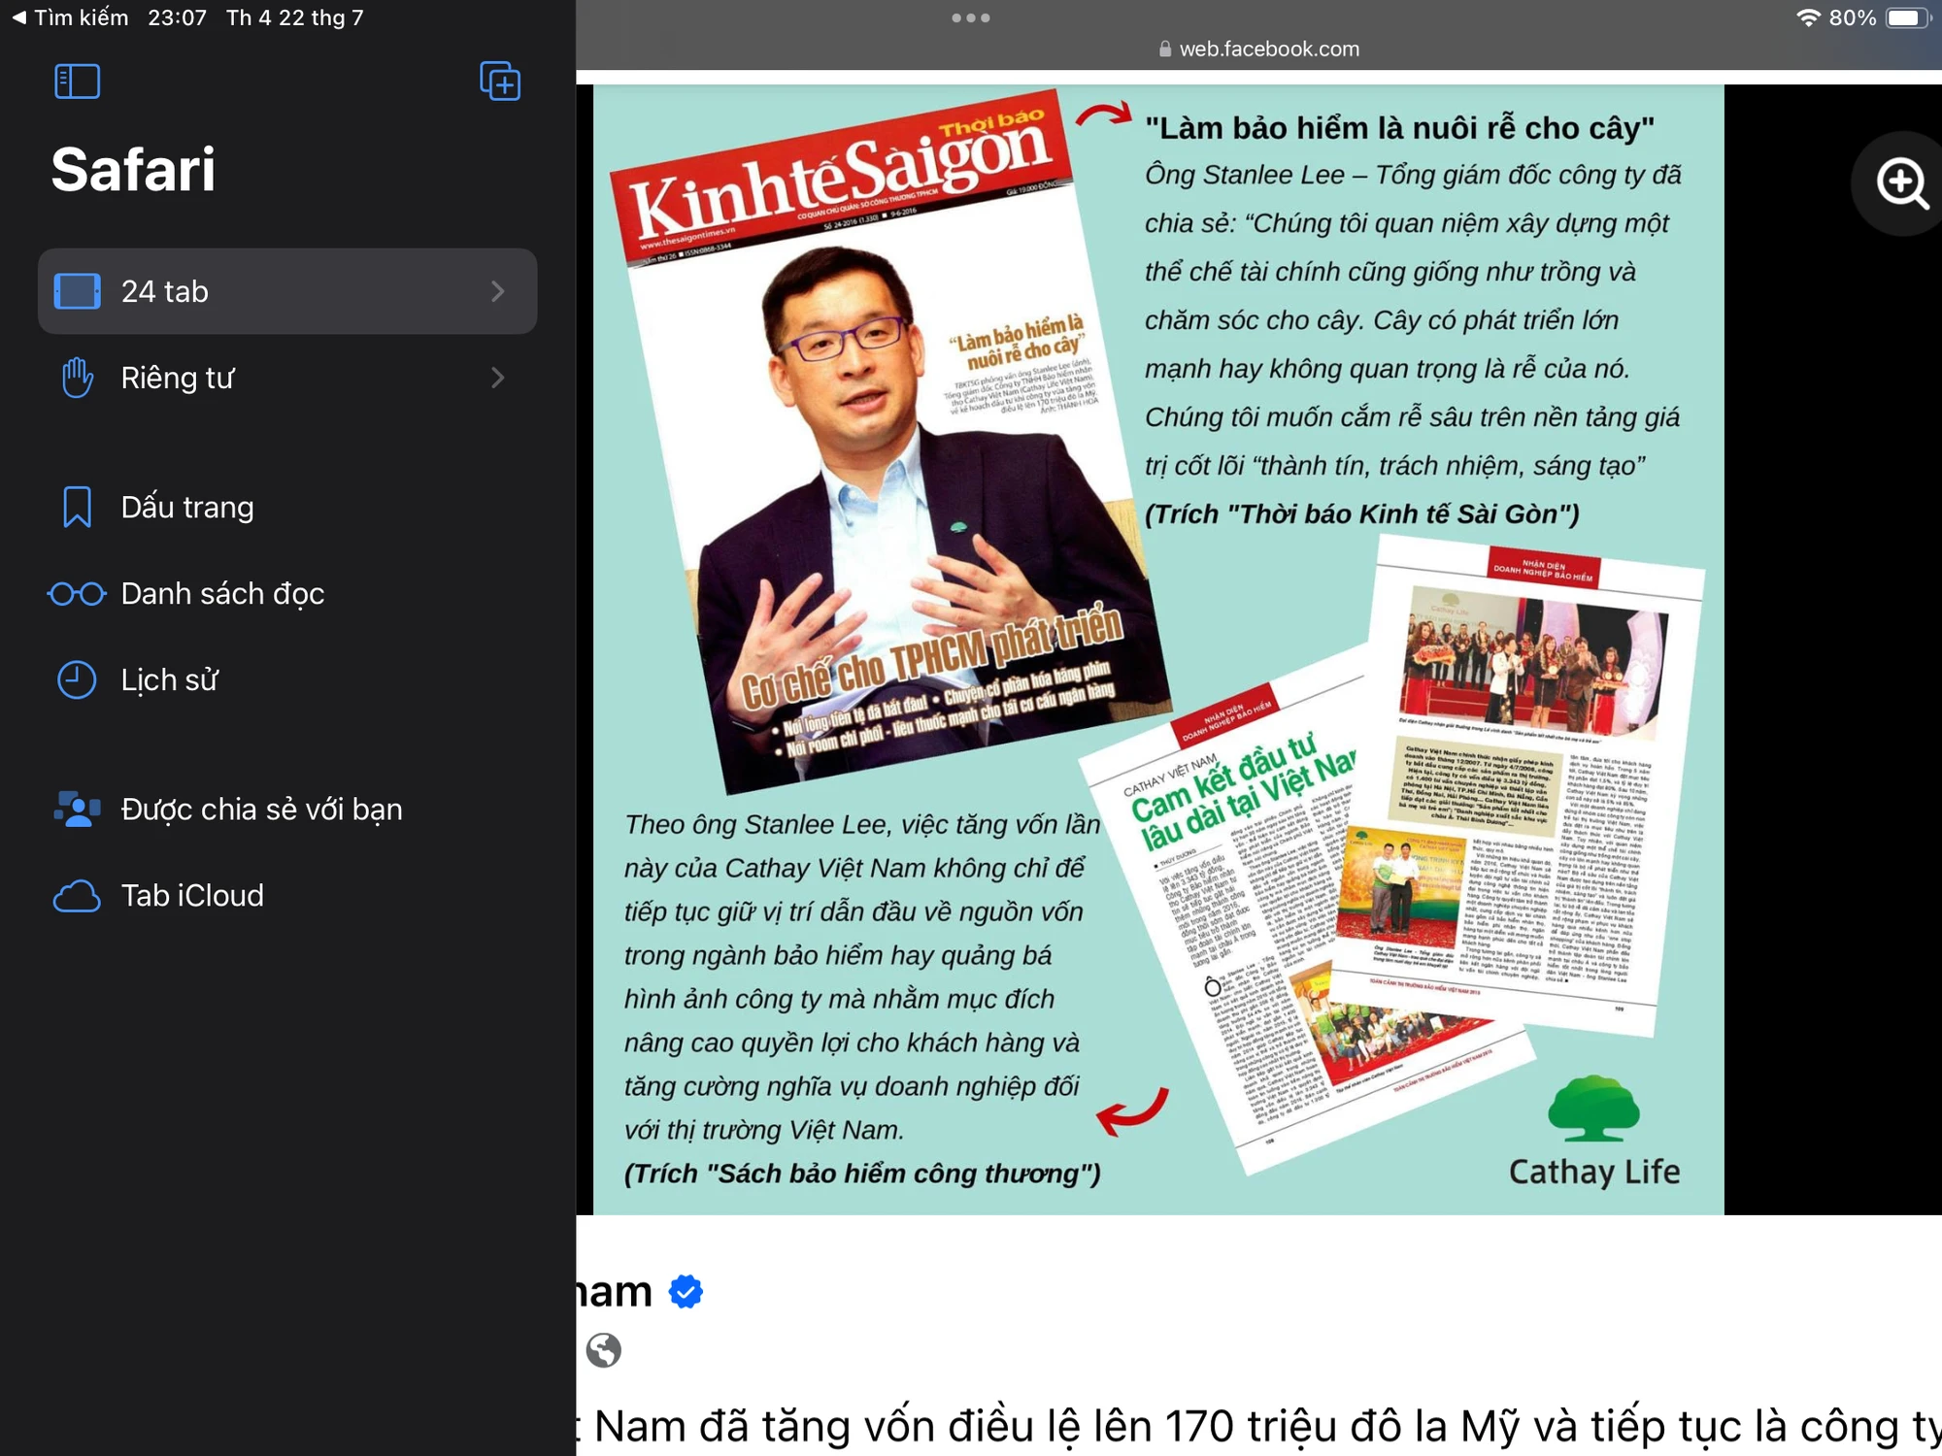Click the blue verified badge

pyautogui.click(x=686, y=1291)
